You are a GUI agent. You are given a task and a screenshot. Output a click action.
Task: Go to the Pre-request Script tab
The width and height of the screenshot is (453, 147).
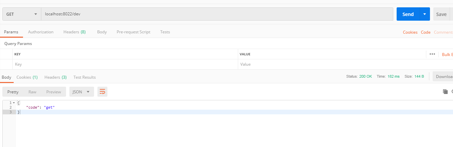point(133,32)
